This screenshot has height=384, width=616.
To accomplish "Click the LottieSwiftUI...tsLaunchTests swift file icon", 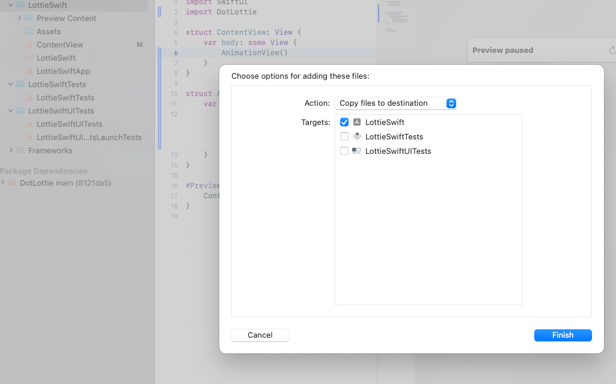I will coord(29,138).
